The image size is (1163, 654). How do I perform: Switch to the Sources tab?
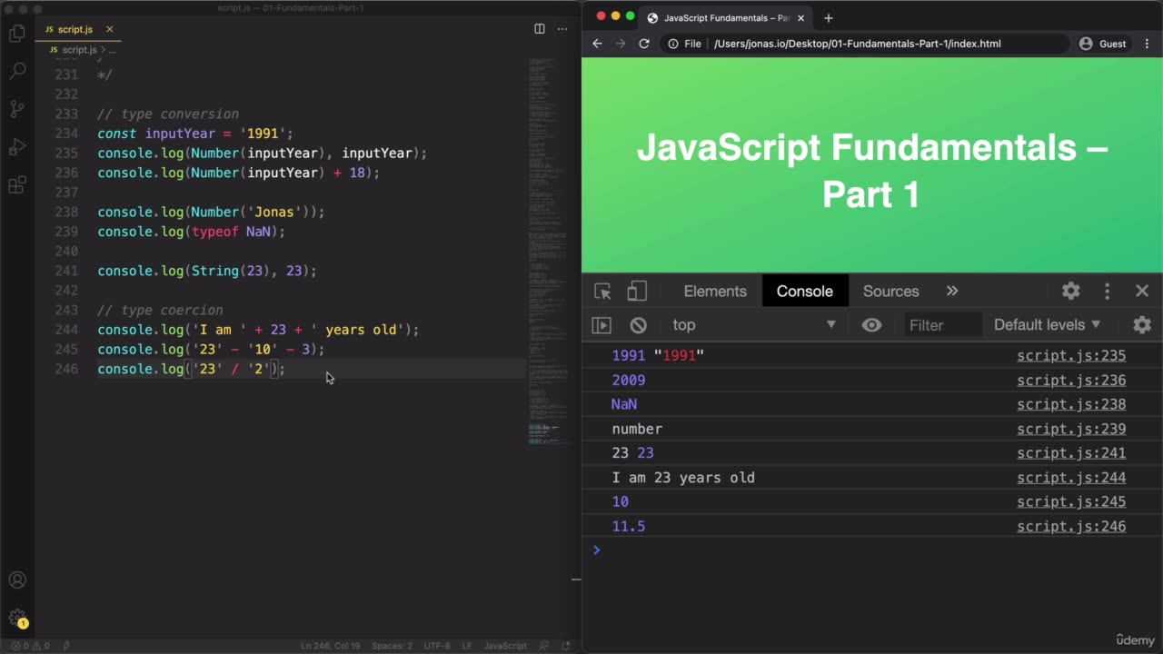point(890,291)
